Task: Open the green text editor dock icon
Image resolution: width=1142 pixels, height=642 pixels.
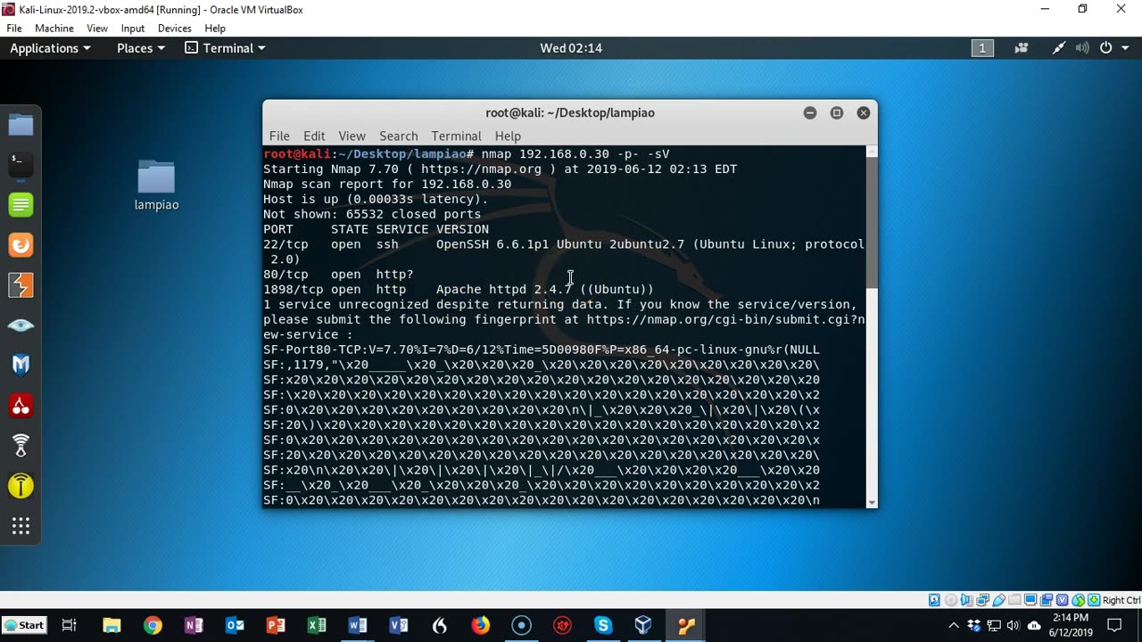Action: pyautogui.click(x=21, y=205)
